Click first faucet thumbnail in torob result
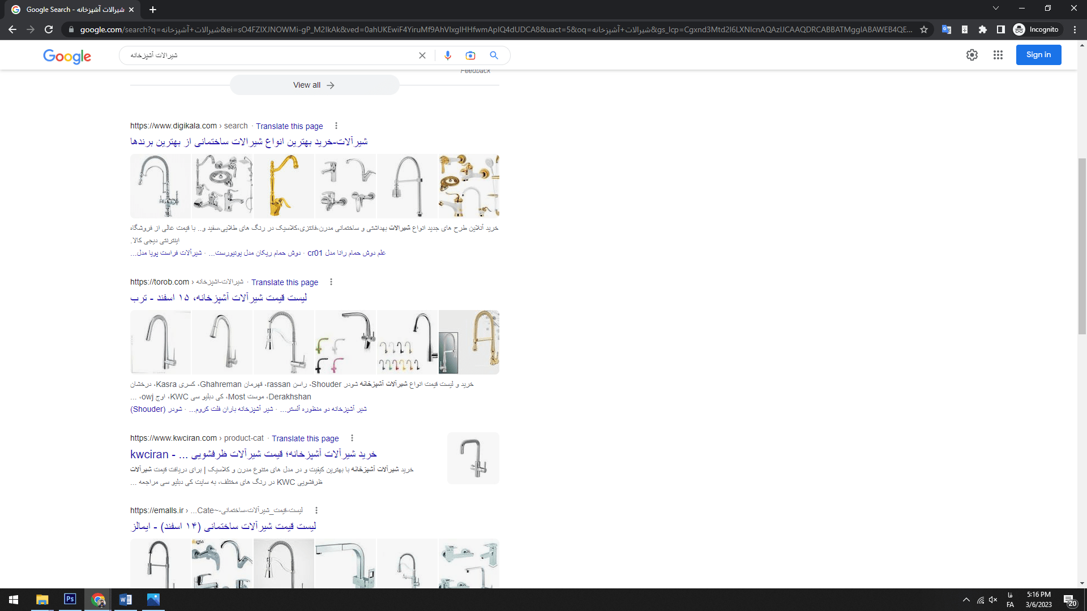 160,342
